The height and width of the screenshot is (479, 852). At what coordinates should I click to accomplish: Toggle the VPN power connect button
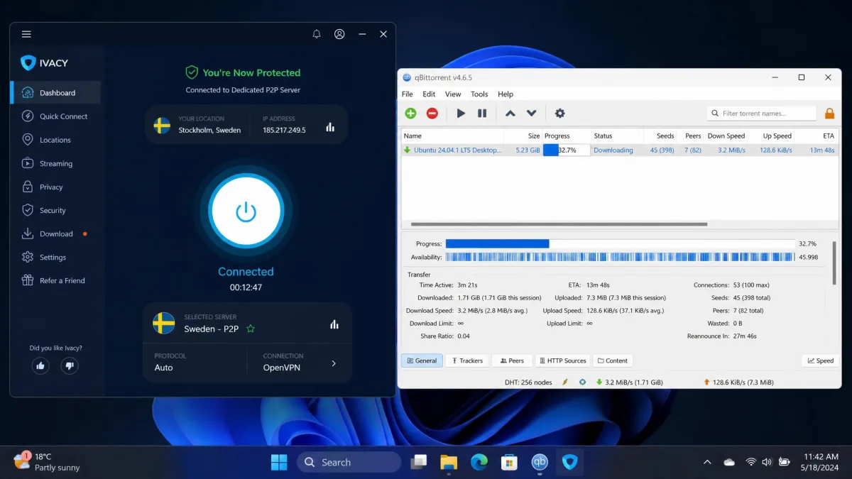pyautogui.click(x=246, y=211)
